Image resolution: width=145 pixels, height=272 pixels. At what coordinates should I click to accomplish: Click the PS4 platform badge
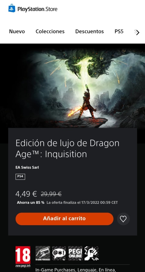tap(20, 177)
